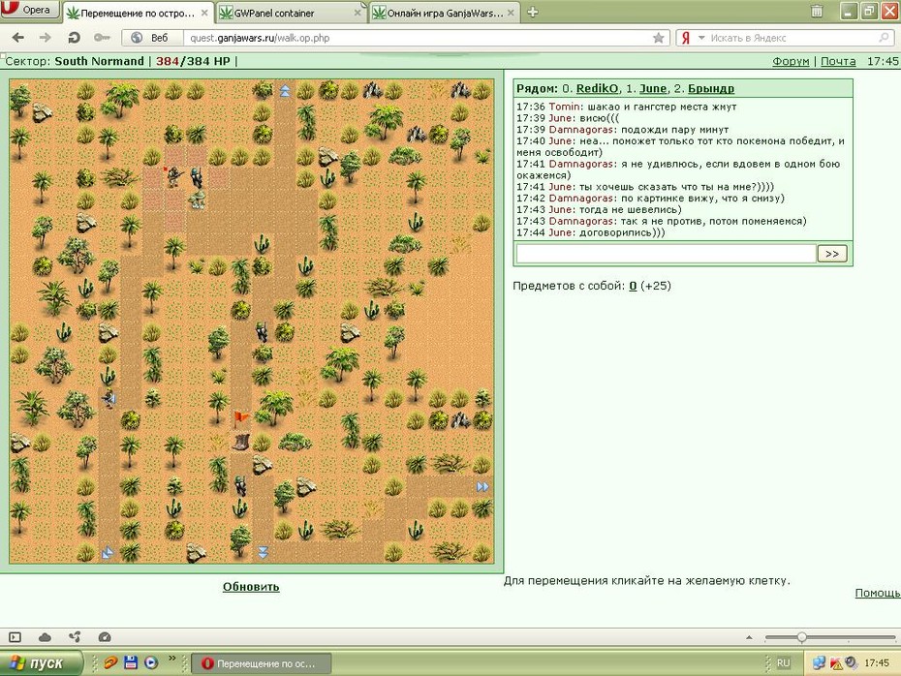Switch the RU keyboard language indicator
The image size is (901, 676).
[783, 662]
